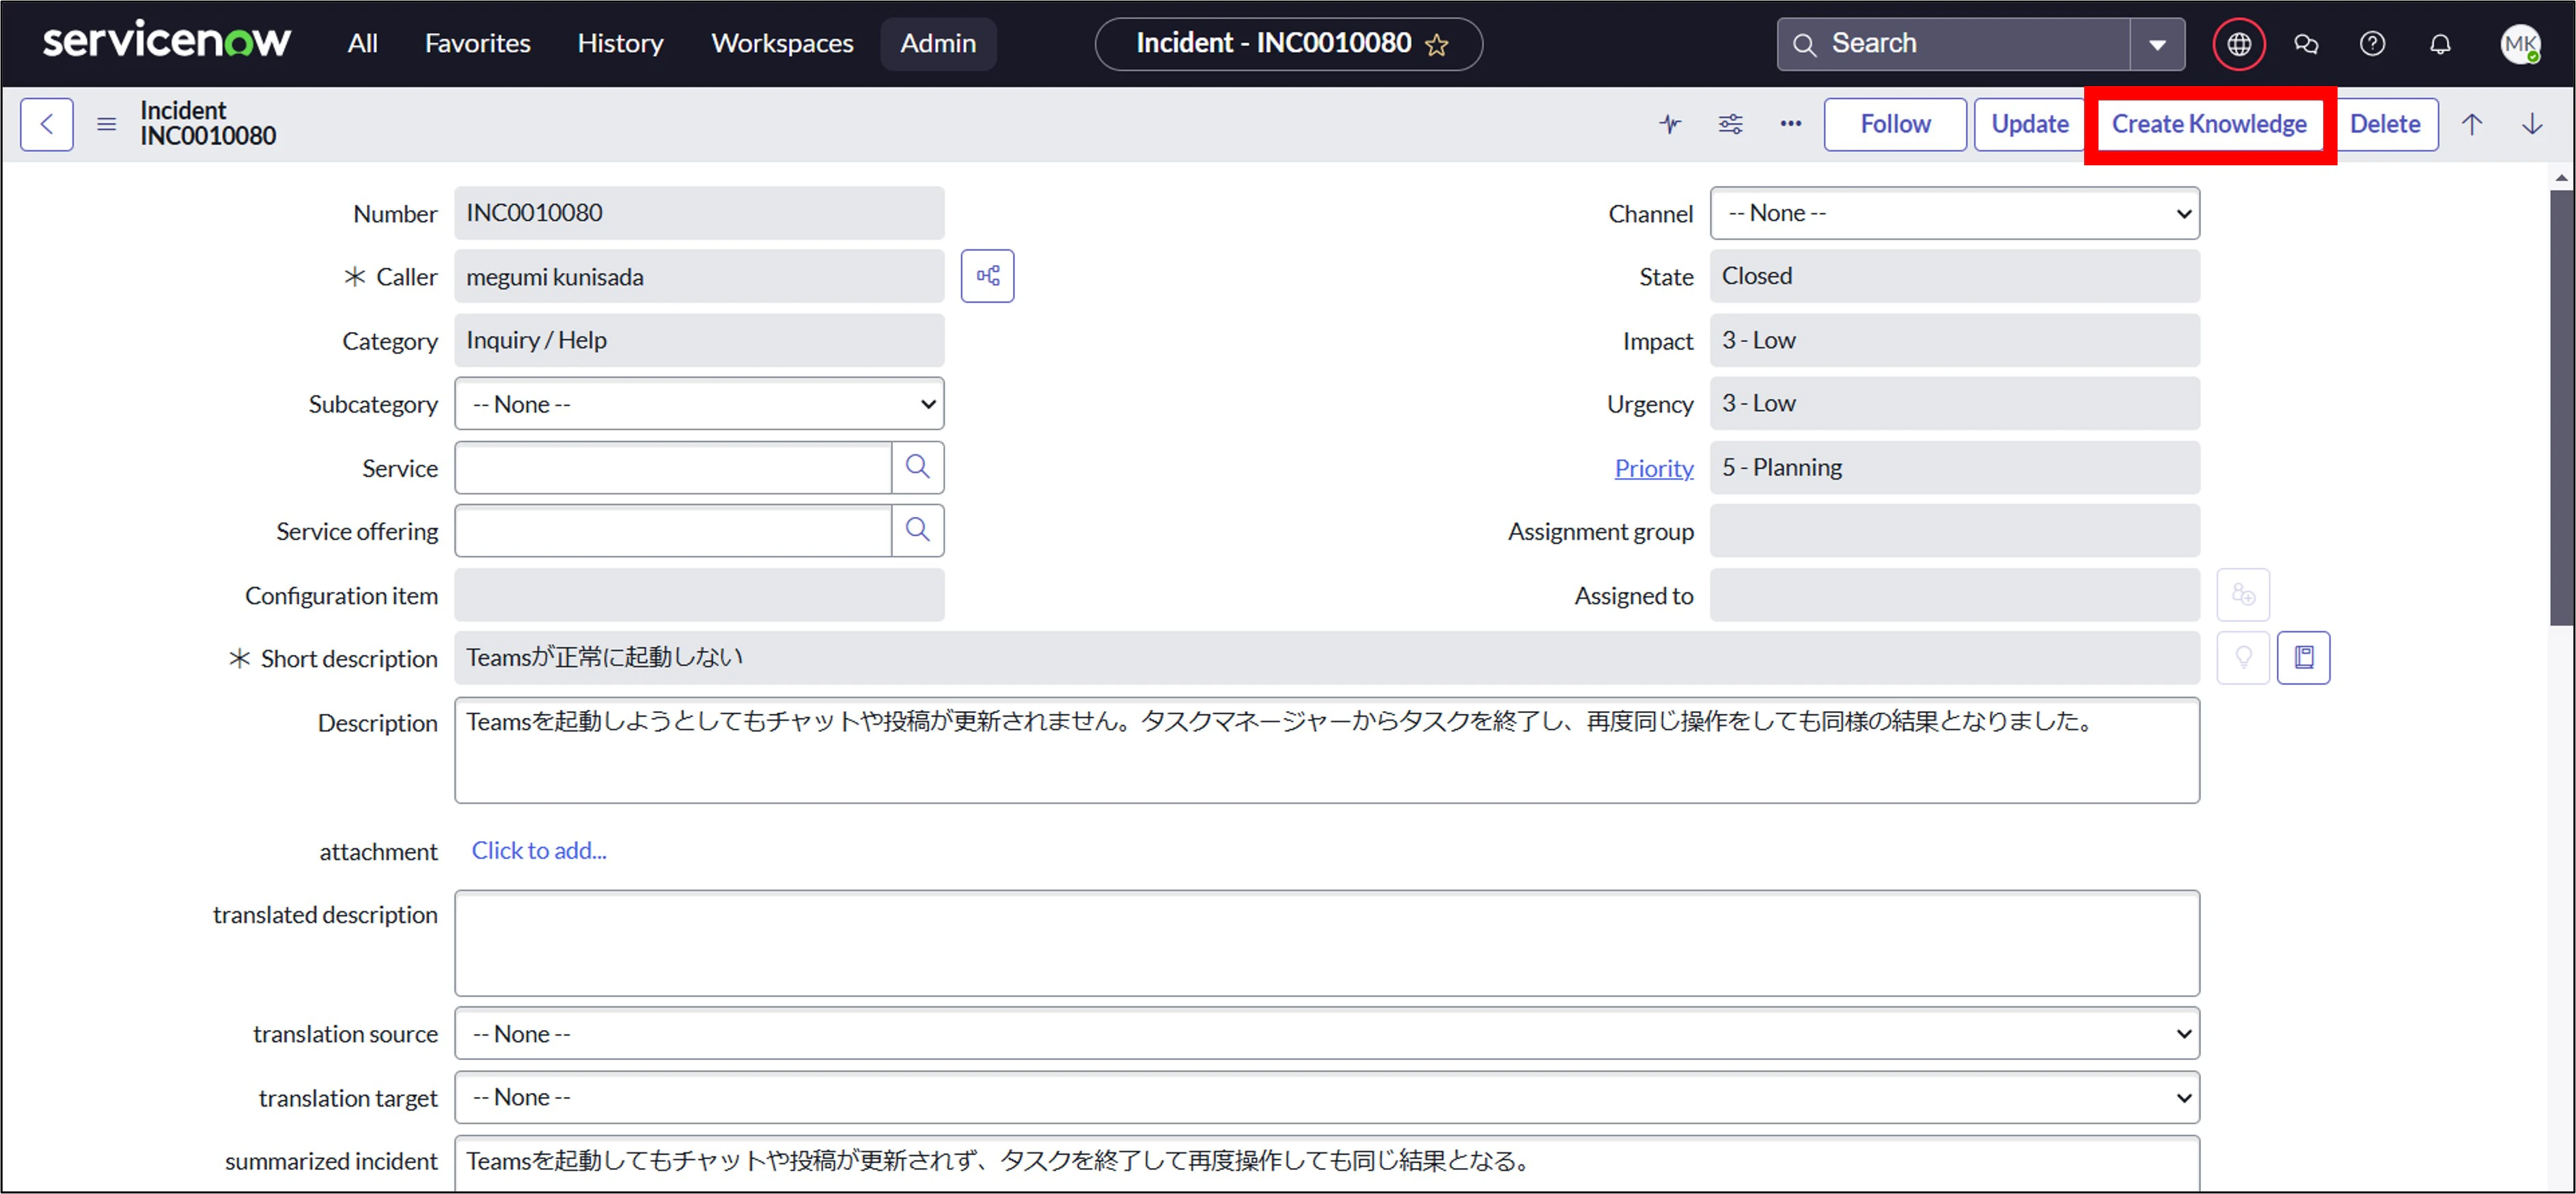Show related records for Caller

[987, 276]
